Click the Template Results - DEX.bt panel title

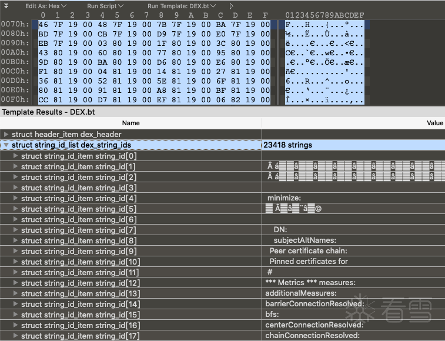(48, 112)
